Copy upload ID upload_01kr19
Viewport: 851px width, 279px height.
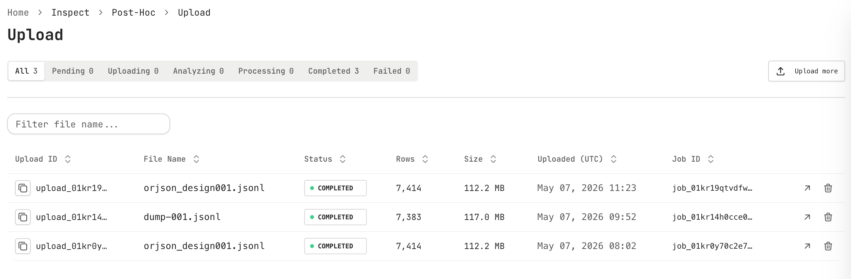pos(23,188)
